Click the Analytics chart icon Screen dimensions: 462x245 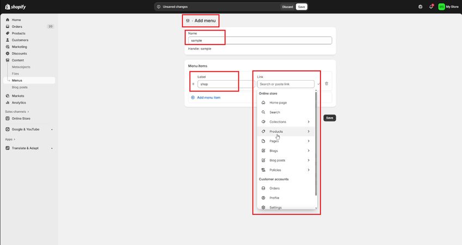(8, 102)
